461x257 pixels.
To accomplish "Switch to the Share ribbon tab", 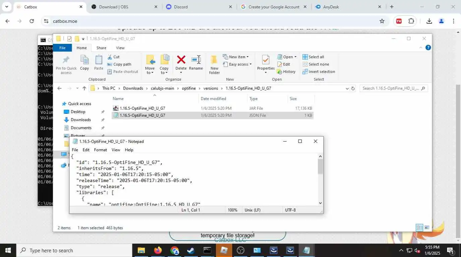I will pyautogui.click(x=101, y=48).
